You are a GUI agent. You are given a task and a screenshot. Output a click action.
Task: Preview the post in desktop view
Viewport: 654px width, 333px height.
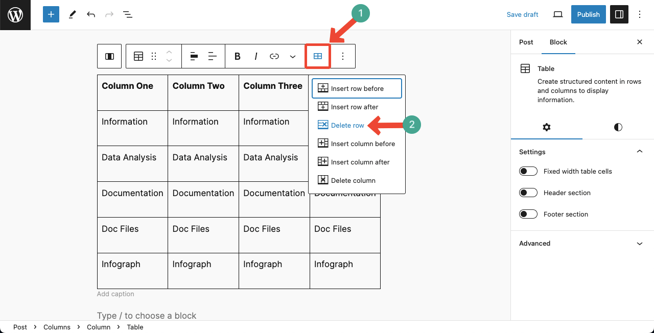coord(557,14)
